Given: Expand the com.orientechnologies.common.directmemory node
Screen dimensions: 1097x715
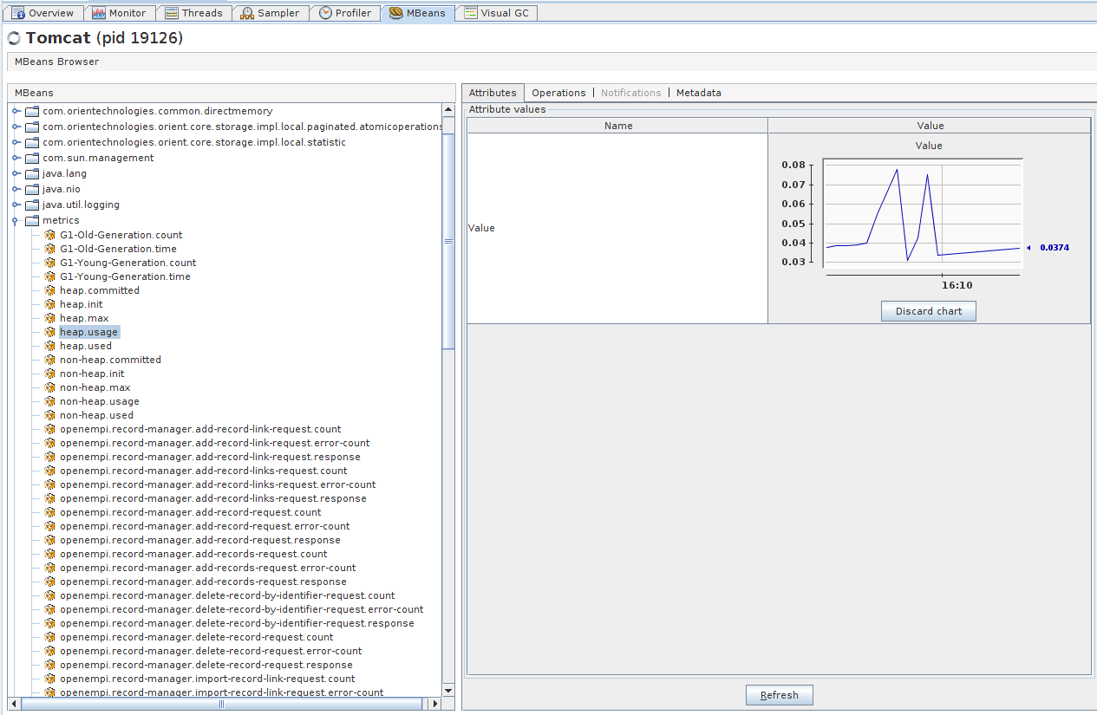Looking at the screenshot, I should [16, 111].
